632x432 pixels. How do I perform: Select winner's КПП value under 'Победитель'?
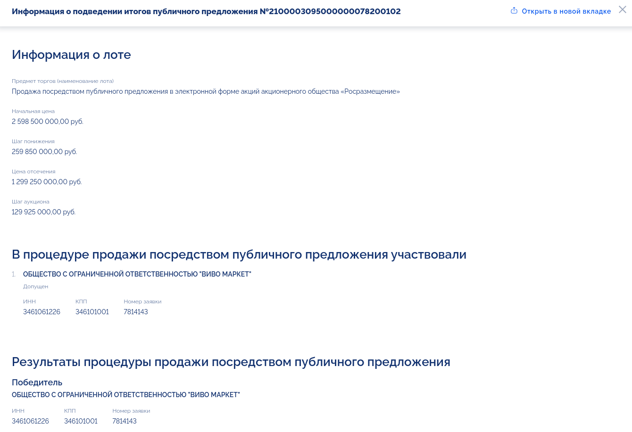click(81, 421)
